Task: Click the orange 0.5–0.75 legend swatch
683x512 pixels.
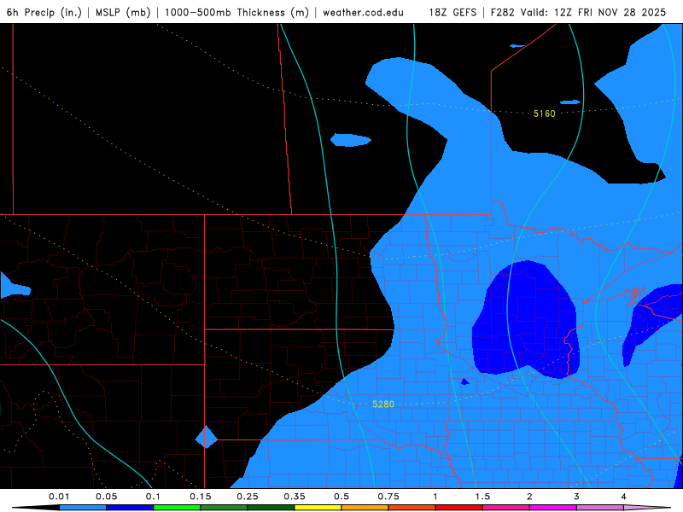Action: coord(365,508)
